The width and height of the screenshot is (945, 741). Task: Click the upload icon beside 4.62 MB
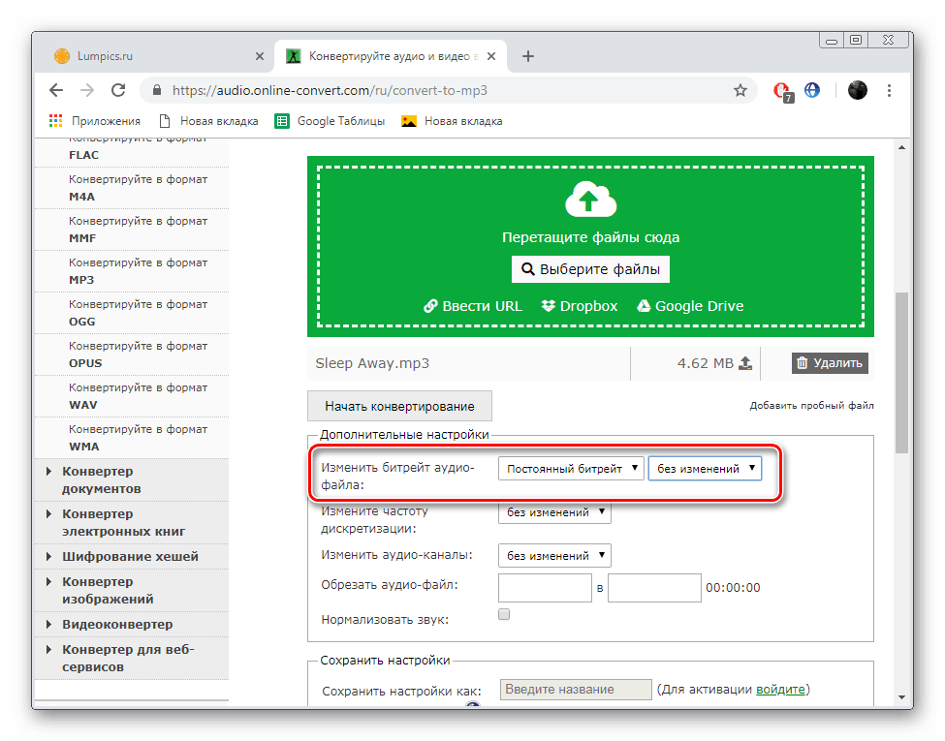(745, 363)
